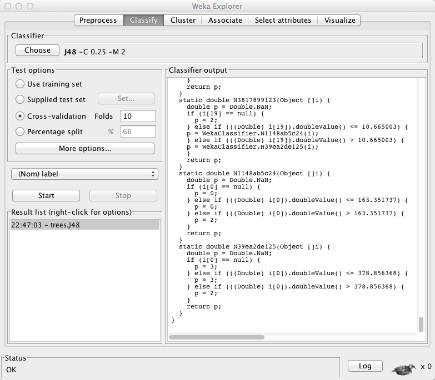Open the (Nom) label class dropdown

[x=84, y=174]
